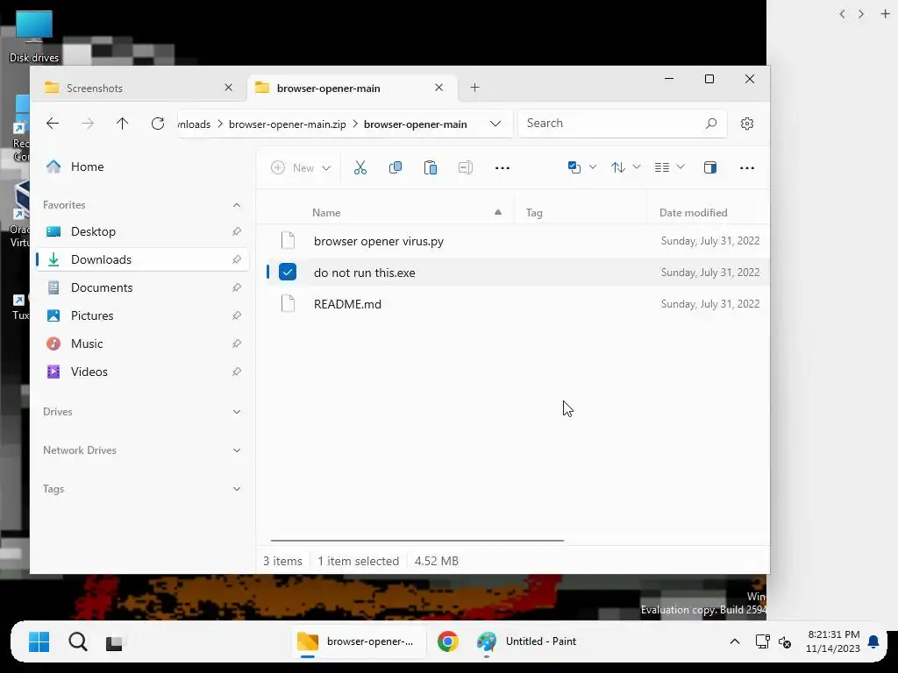
Task: Open Task View on the taskbar
Action: click(114, 642)
